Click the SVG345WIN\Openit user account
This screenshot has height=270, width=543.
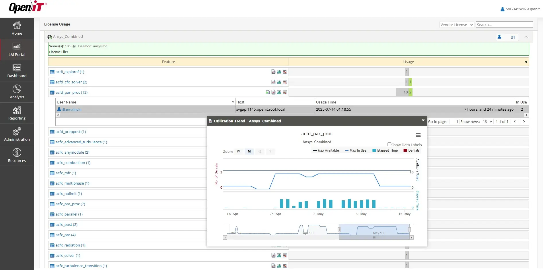520,9
